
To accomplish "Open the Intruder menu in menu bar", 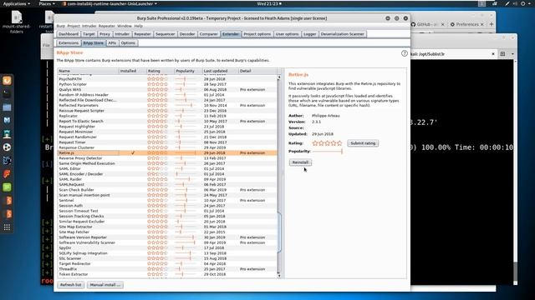I will click(89, 26).
